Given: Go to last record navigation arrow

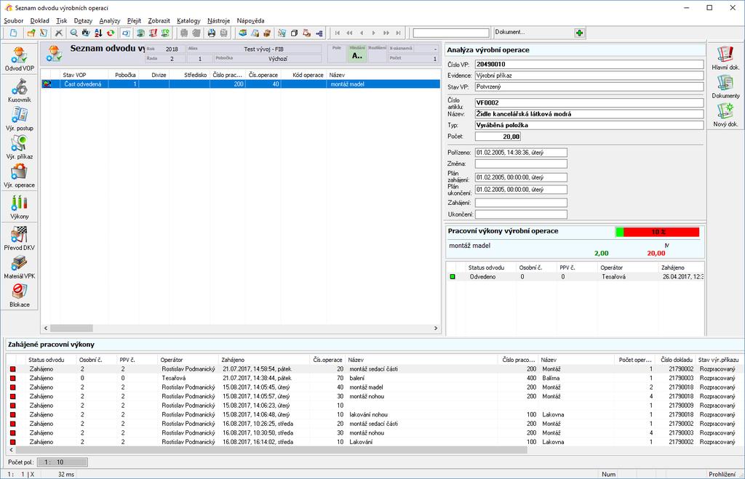Looking at the screenshot, I should pyautogui.click(x=398, y=33).
